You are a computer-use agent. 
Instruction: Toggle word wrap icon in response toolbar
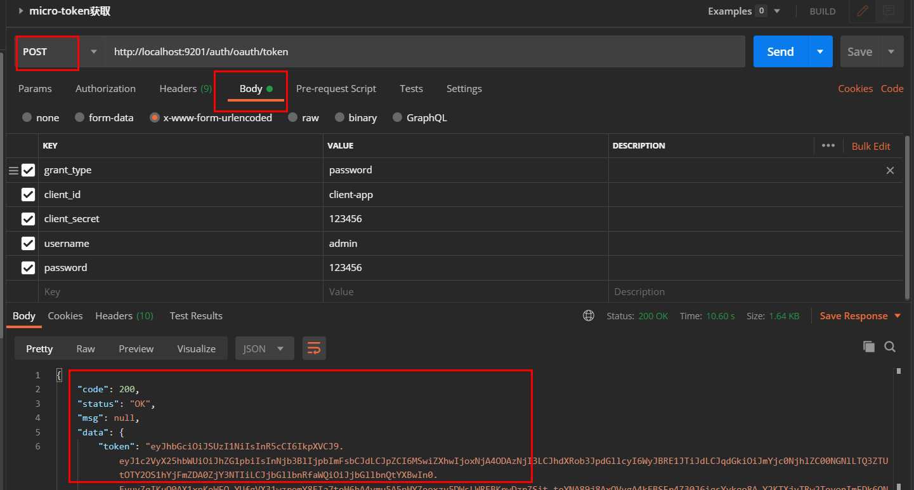point(314,348)
